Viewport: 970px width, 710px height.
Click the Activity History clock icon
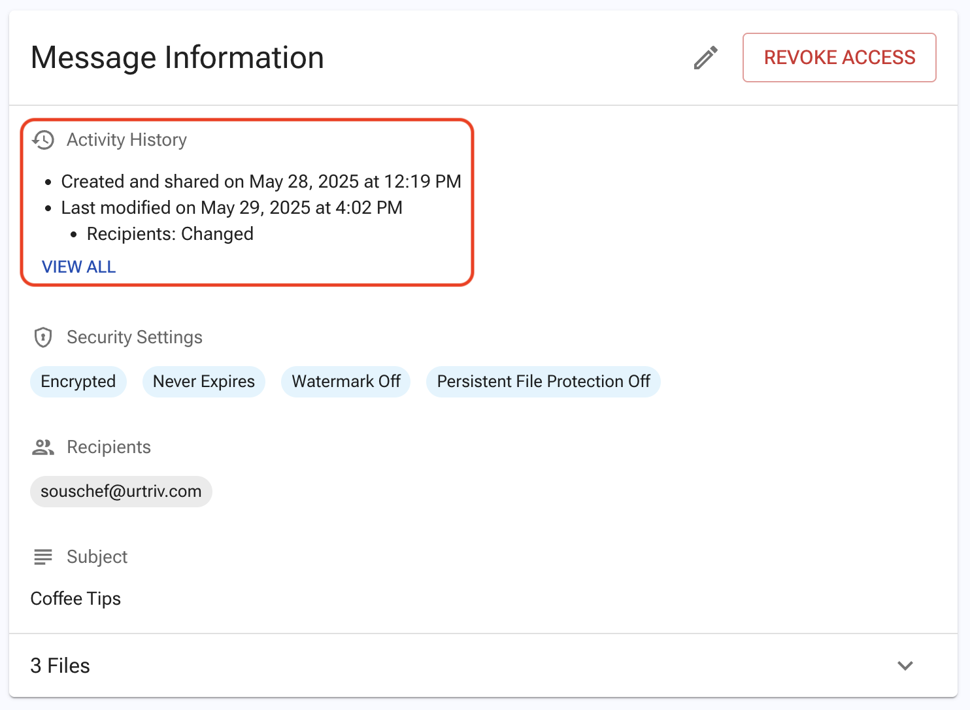pos(43,140)
